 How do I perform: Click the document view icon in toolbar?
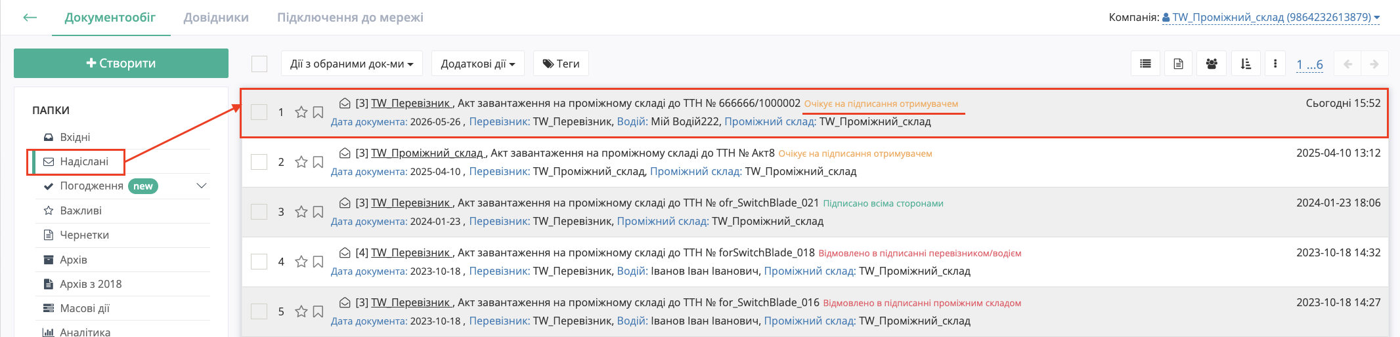tap(1178, 64)
